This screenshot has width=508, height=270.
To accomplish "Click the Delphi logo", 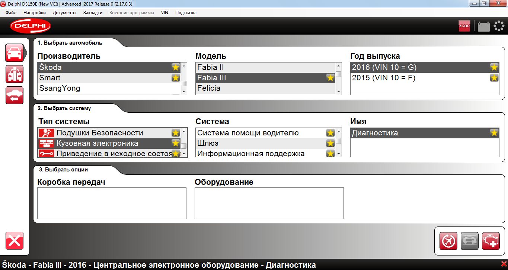I will [x=31, y=26].
